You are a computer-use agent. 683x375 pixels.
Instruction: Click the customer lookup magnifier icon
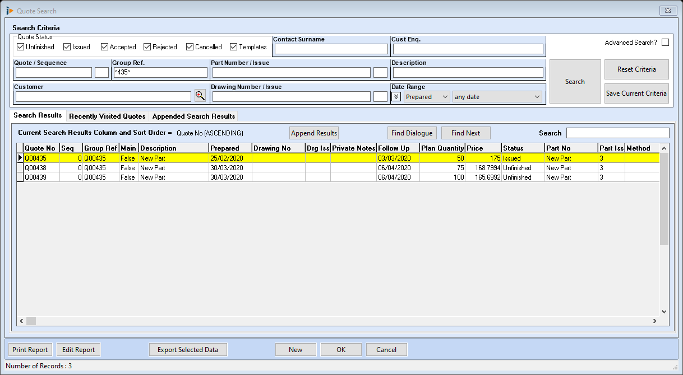pyautogui.click(x=200, y=96)
